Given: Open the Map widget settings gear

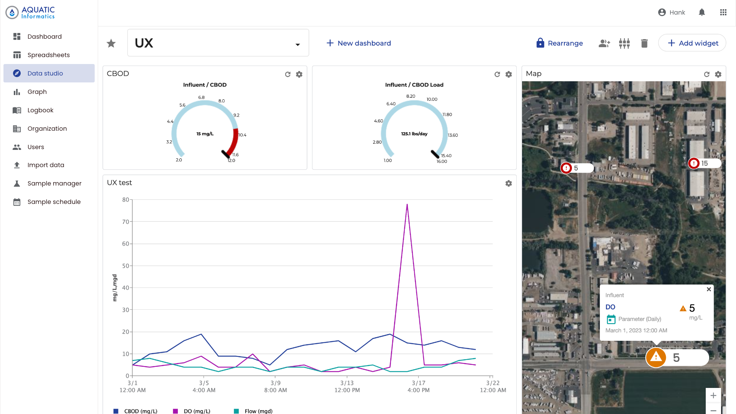Looking at the screenshot, I should tap(718, 74).
